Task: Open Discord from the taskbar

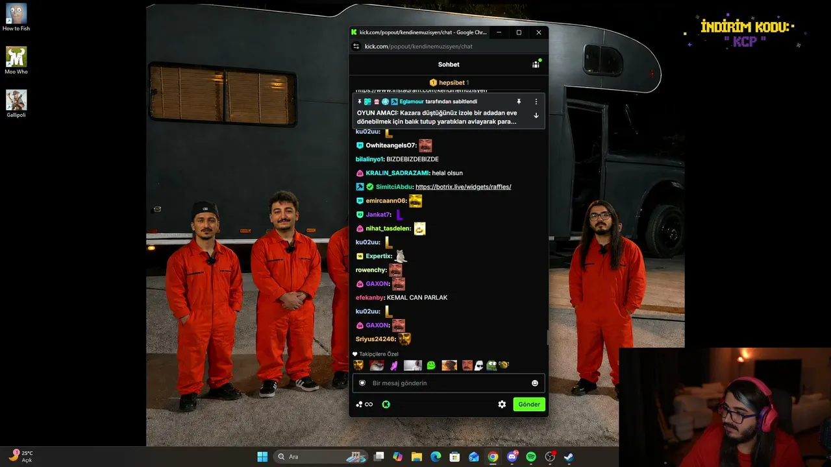Action: tap(512, 457)
